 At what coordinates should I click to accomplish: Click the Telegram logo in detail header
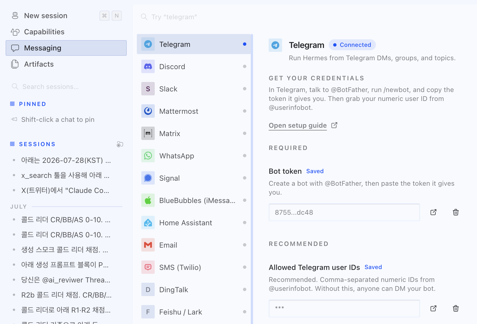pyautogui.click(x=275, y=45)
